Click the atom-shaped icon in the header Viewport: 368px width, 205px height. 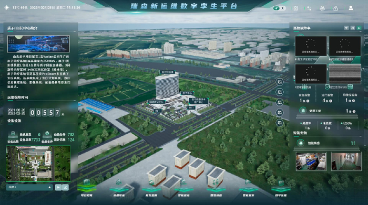[x=295, y=8]
